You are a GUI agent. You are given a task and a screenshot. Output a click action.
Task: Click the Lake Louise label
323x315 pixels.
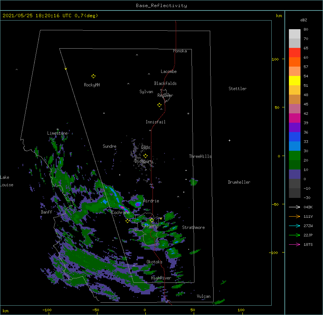[7, 181]
